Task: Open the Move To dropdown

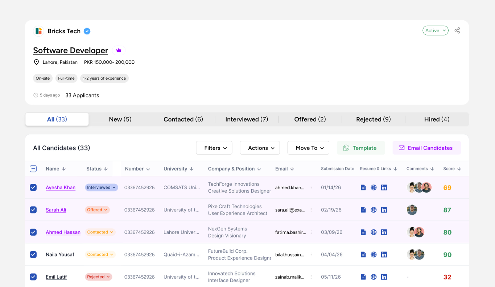Action: (x=308, y=148)
